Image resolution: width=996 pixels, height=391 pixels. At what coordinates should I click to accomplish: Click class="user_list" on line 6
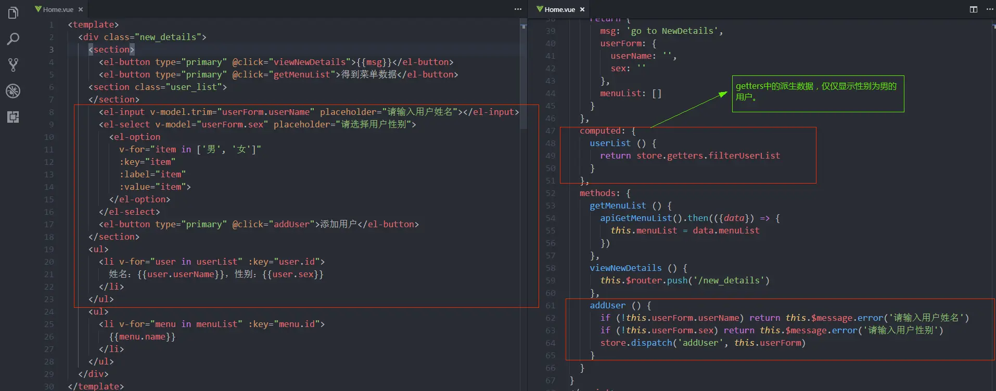coord(178,87)
